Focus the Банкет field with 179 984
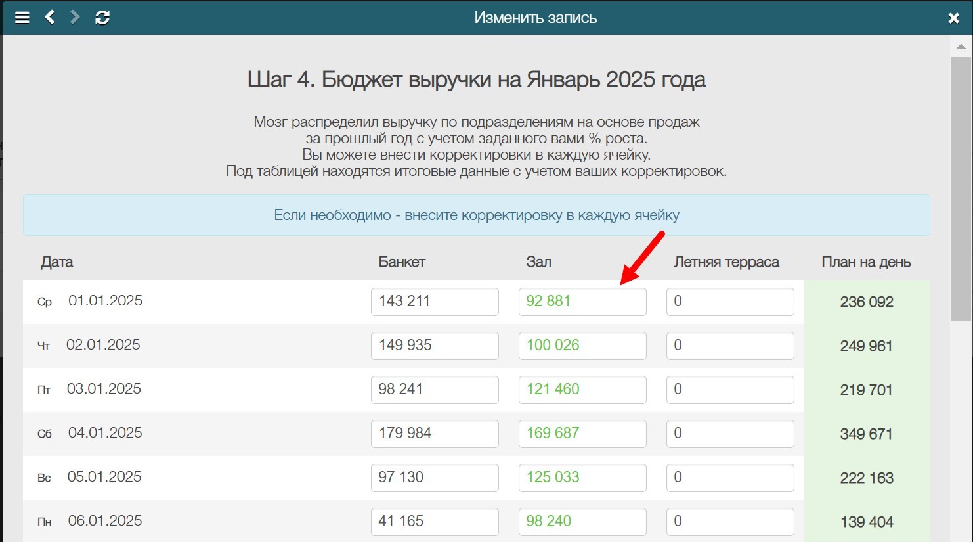Viewport: 973px width, 542px height. (x=434, y=434)
